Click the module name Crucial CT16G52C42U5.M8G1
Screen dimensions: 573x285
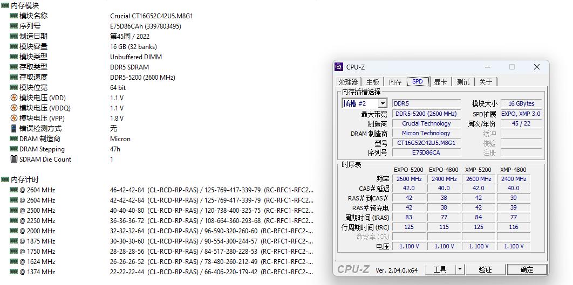pos(151,16)
